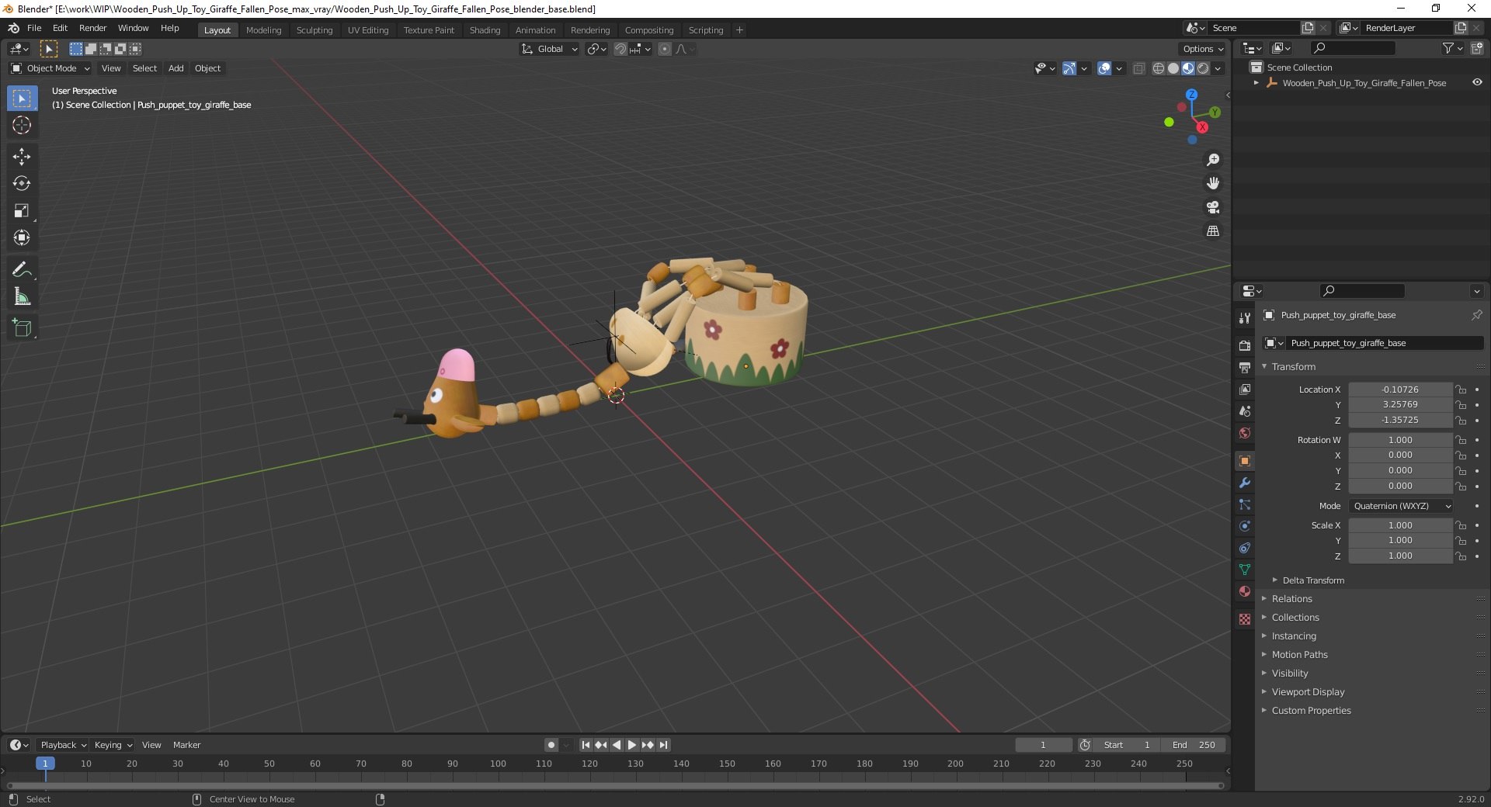This screenshot has height=807, width=1491.
Task: Open rotation Mode Quaternion dropdown
Action: coord(1401,506)
